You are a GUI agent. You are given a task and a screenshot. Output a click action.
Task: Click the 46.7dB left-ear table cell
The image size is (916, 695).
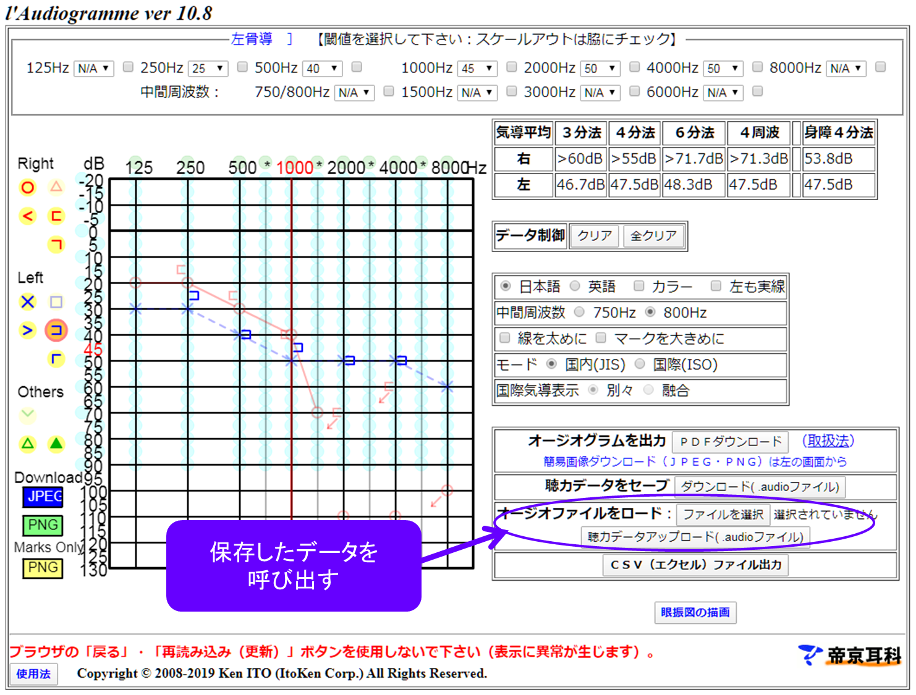click(x=580, y=185)
